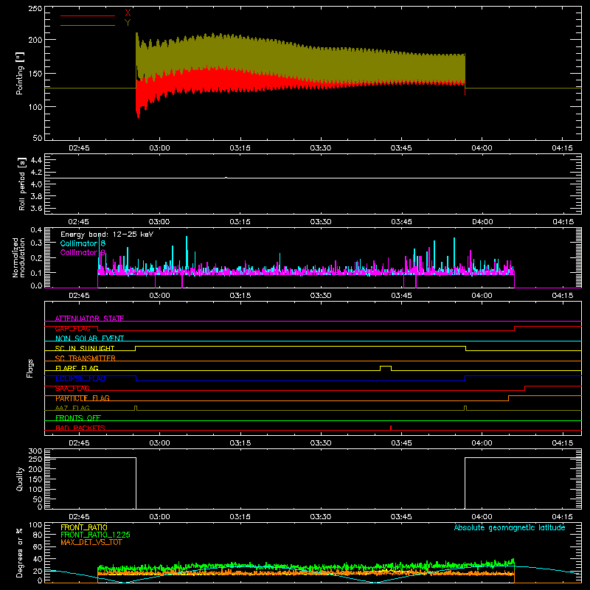Click the 'Degrees or %' axis title
This screenshot has width=590, height=590.
[20, 552]
